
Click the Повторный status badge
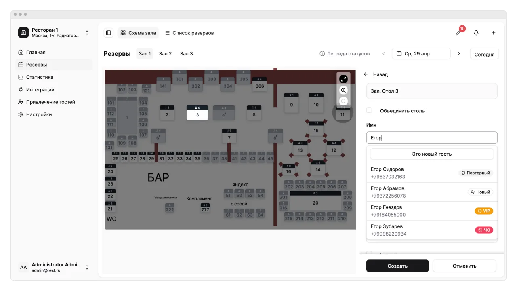[475, 173]
